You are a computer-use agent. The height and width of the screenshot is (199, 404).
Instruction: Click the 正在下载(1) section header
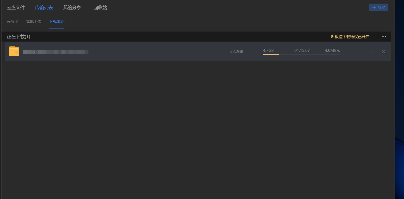[x=18, y=37]
